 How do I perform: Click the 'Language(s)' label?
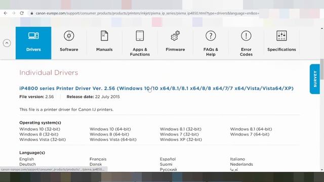[32, 153]
